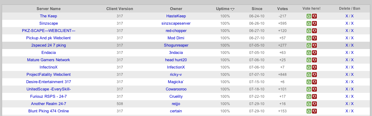372x116 pixels.
Task: Vote thumbs up for The Keep
Action: click(309, 16)
